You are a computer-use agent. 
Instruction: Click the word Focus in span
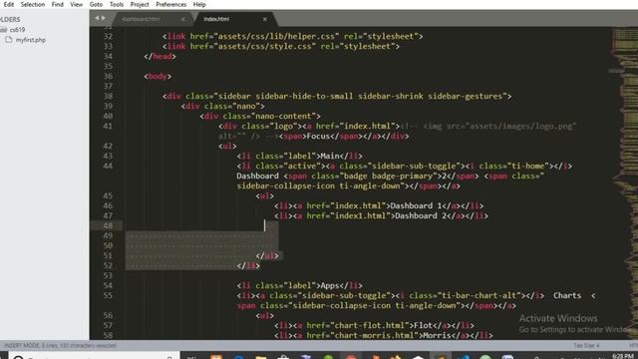[318, 136]
